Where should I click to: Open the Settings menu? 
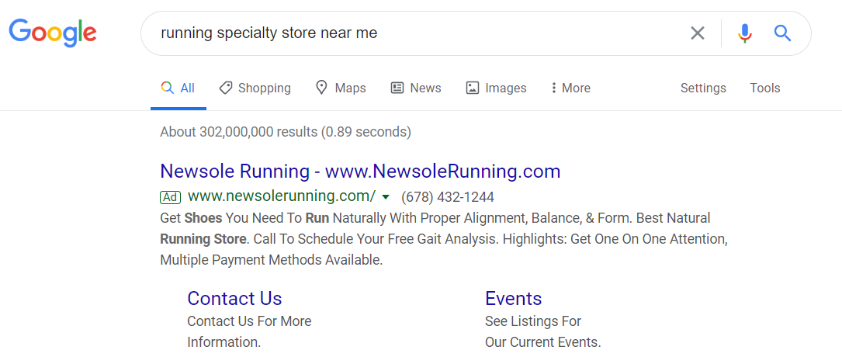pos(703,88)
